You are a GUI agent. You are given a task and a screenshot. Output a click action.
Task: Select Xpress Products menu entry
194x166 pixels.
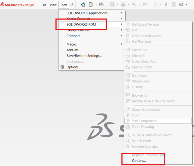point(91,19)
